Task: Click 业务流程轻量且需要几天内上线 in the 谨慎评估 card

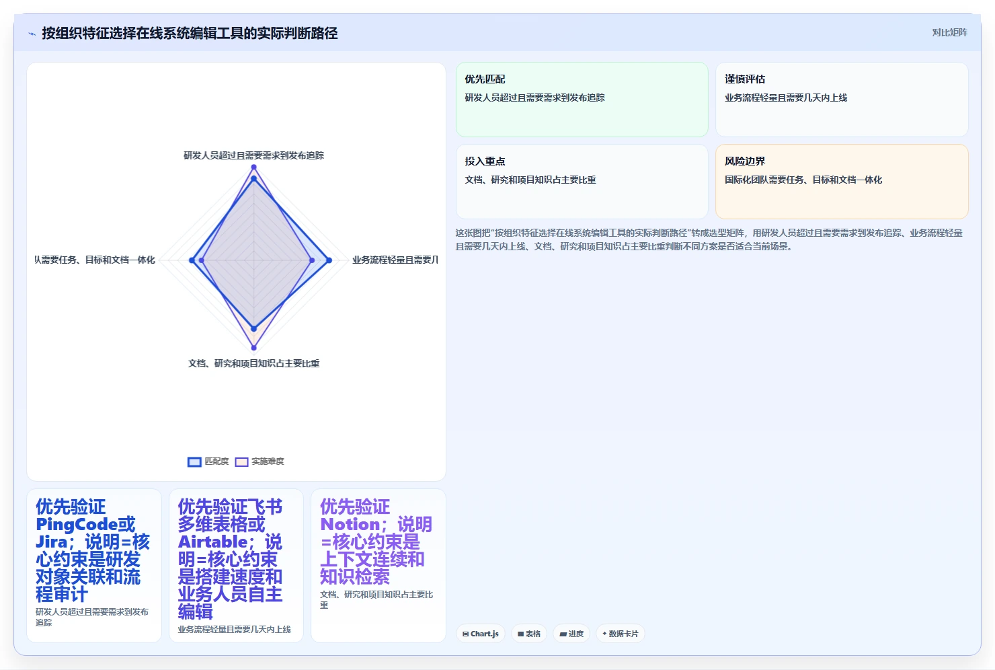Action: tap(786, 98)
